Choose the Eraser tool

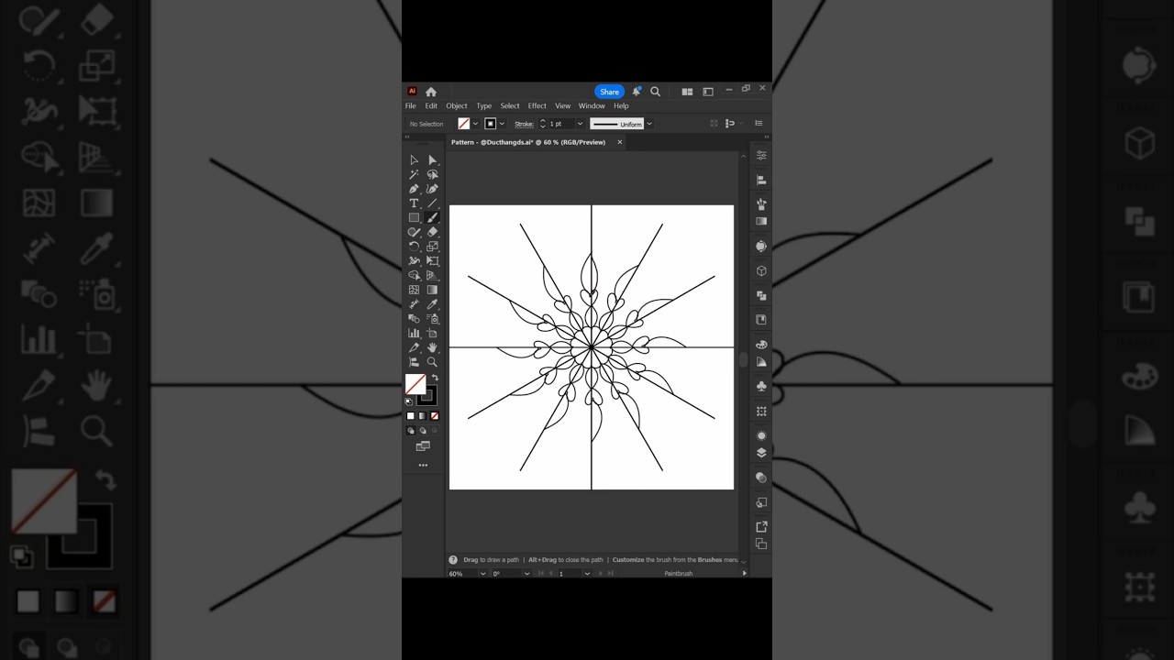(x=432, y=232)
